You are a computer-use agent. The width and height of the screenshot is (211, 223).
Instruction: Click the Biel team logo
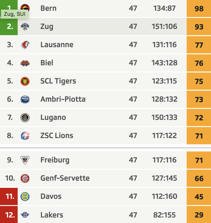(25, 63)
